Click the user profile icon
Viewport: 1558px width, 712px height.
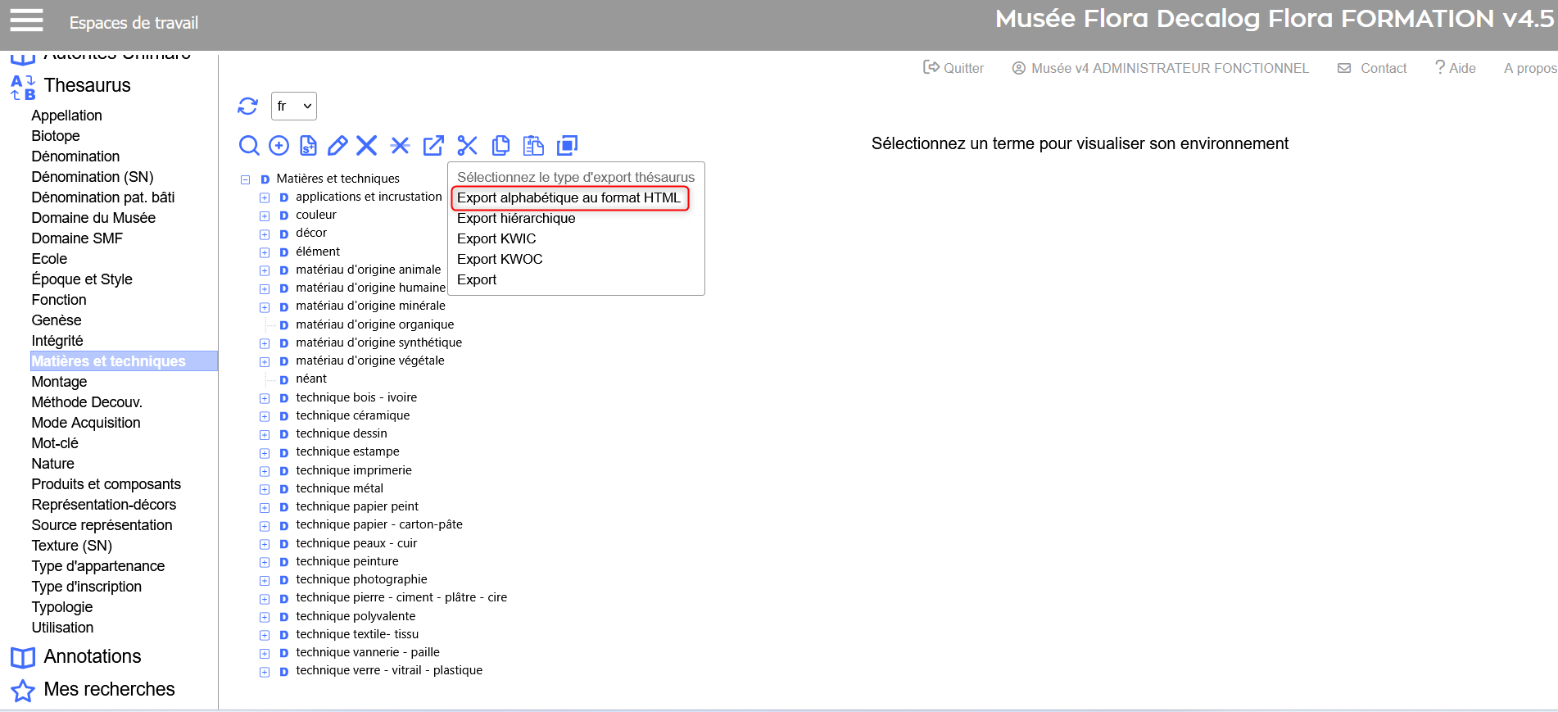click(1019, 68)
